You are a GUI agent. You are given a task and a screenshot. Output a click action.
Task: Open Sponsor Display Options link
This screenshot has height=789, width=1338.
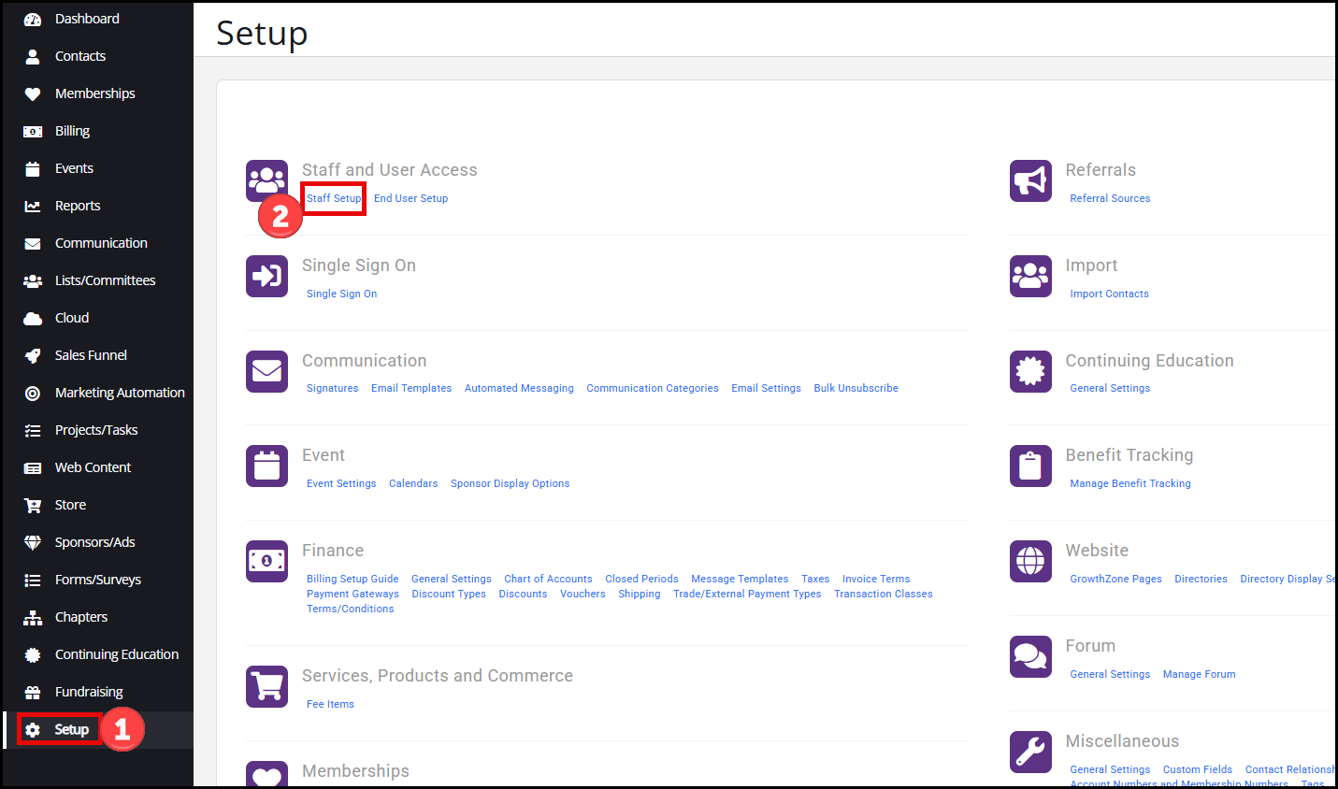510,483
